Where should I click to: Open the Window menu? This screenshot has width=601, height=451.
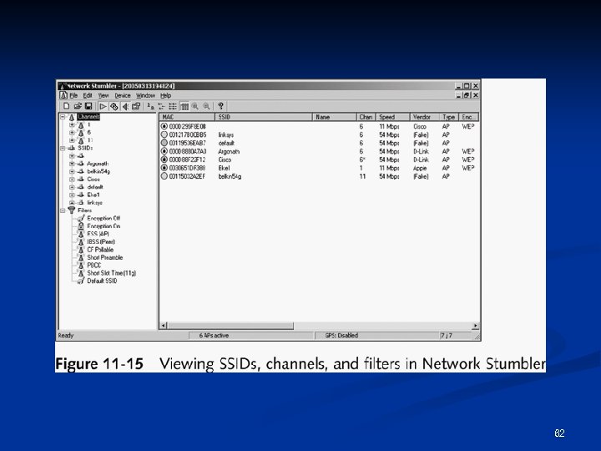click(x=145, y=95)
